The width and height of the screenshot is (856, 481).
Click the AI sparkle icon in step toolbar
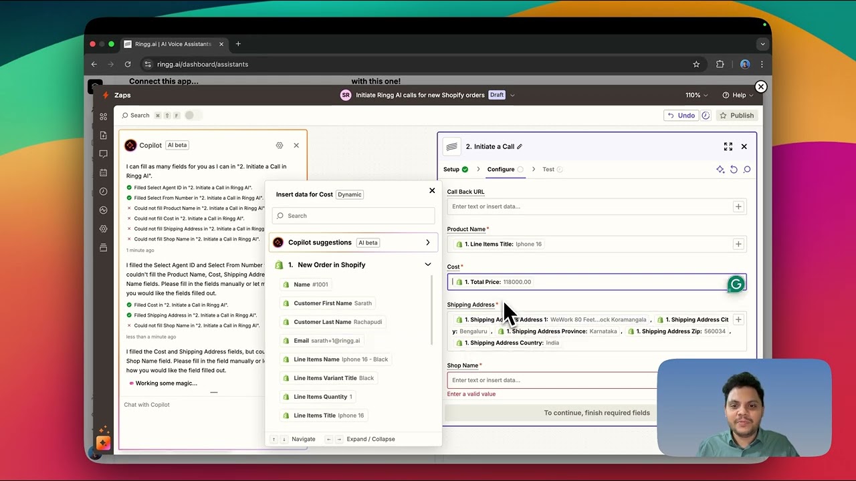[x=720, y=170]
